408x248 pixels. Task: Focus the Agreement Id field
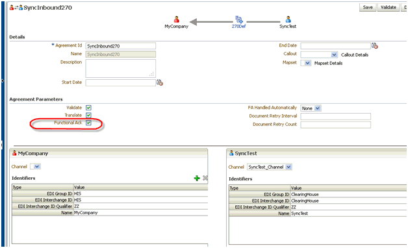click(121, 46)
